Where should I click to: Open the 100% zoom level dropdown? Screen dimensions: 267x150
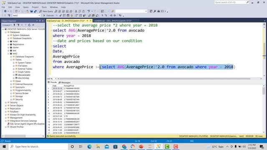55,79
